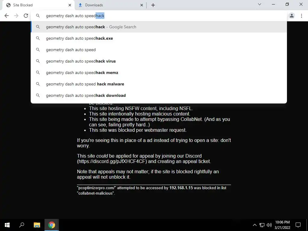Image resolution: width=308 pixels, height=231 pixels.
Task: Choose suggestion 'geometry dash auto speedhack memz'
Action: click(159, 72)
